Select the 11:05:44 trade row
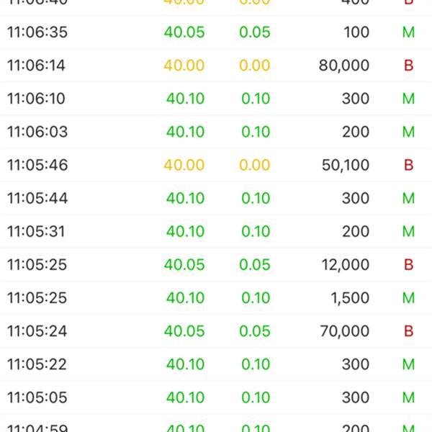Image resolution: width=432 pixels, height=432 pixels. click(x=216, y=199)
